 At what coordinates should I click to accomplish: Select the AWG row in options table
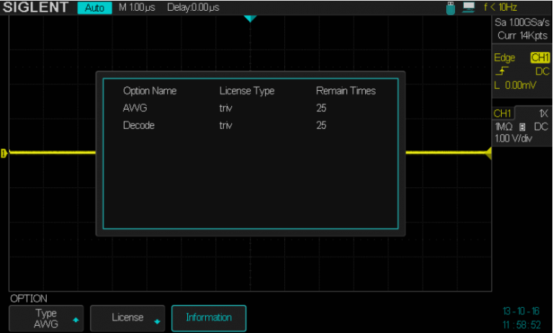click(249, 108)
